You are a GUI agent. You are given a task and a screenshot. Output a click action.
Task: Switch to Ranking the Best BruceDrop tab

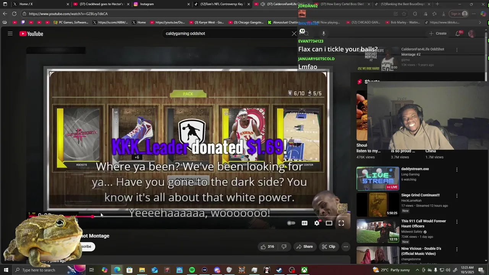[x=402, y=4]
